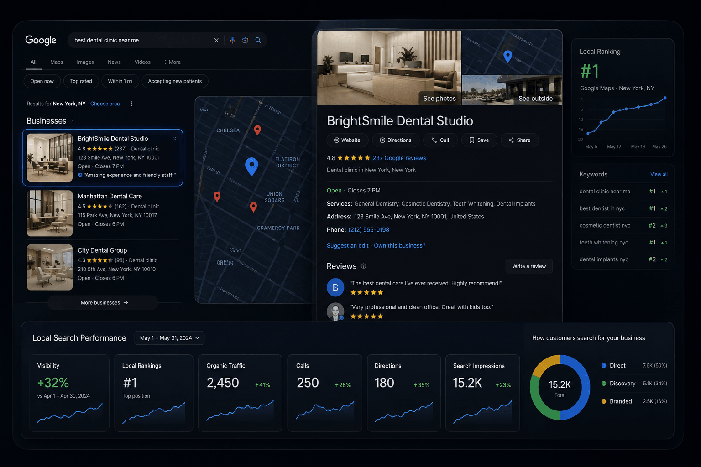This screenshot has height=467, width=701.
Task: Open the Organic Traffic 2,450 metric card
Action: tap(240, 393)
